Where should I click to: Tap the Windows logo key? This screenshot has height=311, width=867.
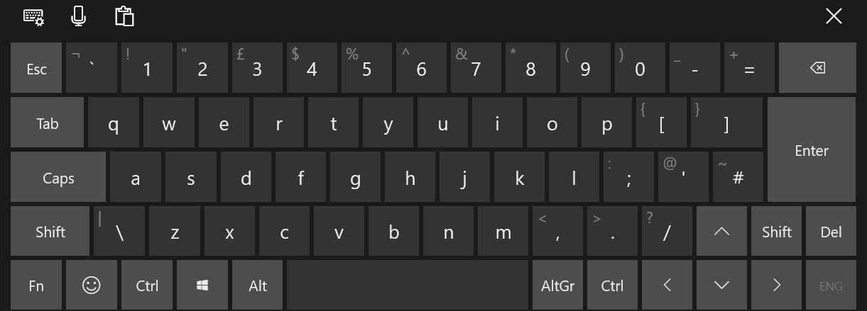tap(202, 285)
